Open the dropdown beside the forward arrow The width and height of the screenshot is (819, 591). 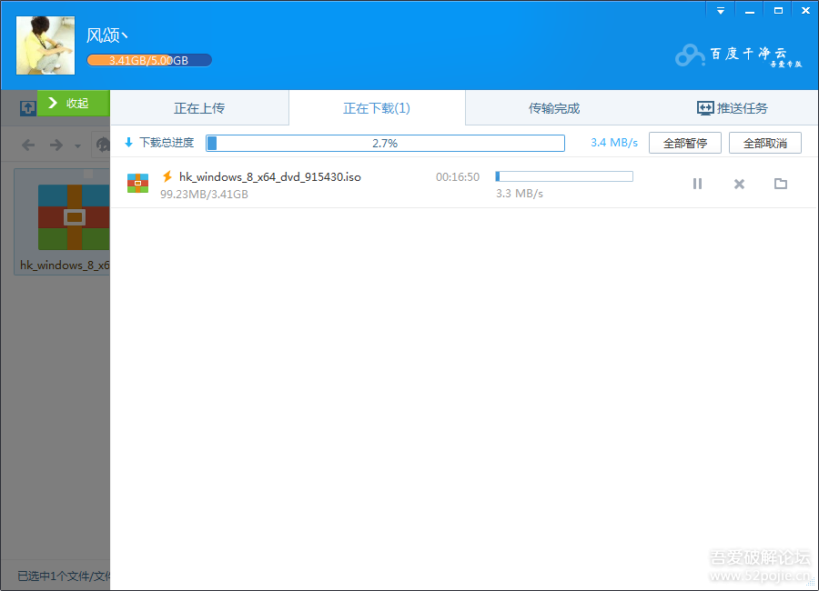[x=76, y=145]
